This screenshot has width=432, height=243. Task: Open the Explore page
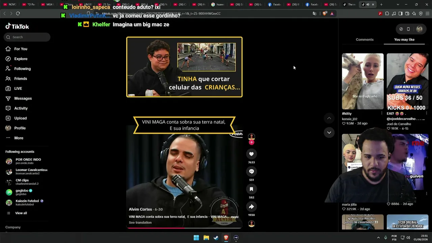tap(17, 59)
